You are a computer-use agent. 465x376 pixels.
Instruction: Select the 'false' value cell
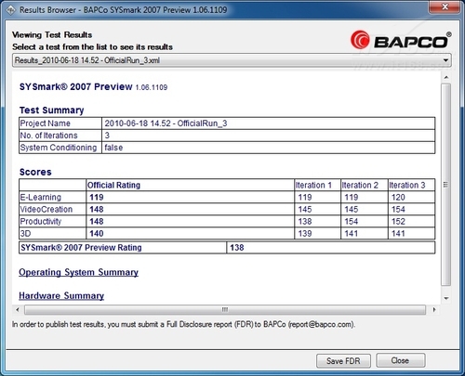[x=269, y=148]
